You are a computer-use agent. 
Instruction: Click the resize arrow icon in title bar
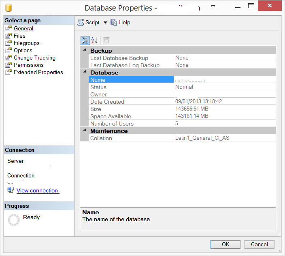pyautogui.click(x=213, y=6)
